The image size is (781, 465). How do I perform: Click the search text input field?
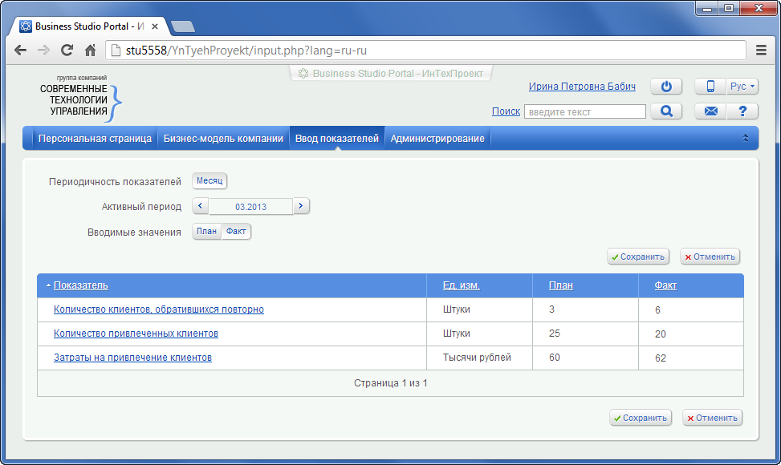pyautogui.click(x=584, y=112)
